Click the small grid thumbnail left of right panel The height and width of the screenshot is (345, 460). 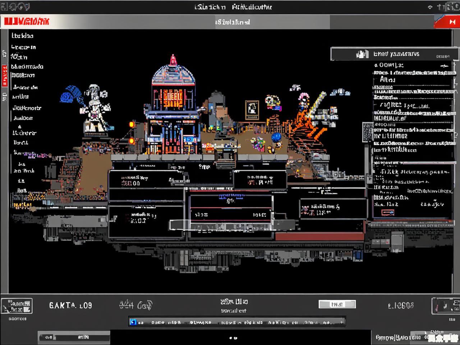click(367, 132)
